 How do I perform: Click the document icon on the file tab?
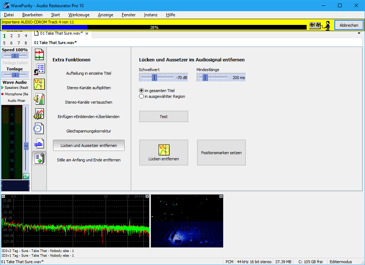coord(36,33)
